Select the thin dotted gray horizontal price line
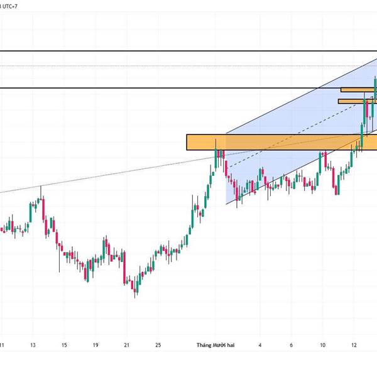The width and height of the screenshot is (377, 377). coord(188,65)
